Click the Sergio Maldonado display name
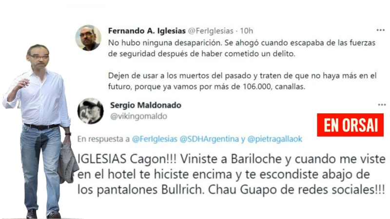This screenshot has height=219, width=390. (146, 105)
